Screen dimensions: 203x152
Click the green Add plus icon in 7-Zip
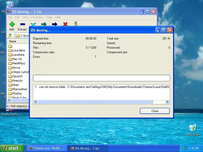[12, 24]
